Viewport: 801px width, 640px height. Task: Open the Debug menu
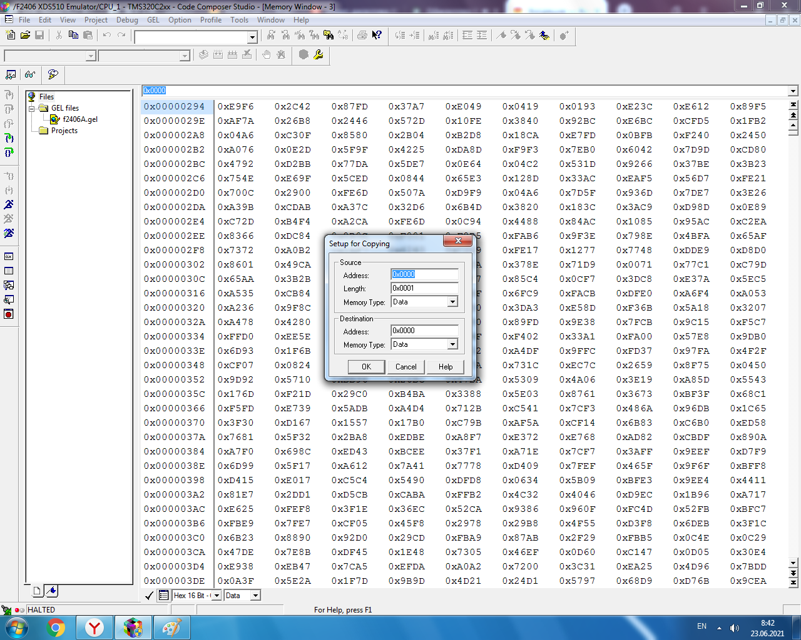pos(127,20)
